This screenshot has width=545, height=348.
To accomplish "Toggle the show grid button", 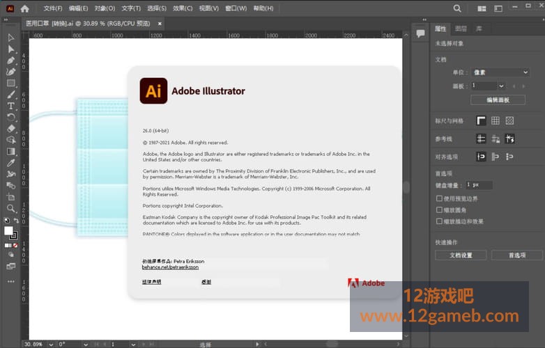I will [x=496, y=120].
